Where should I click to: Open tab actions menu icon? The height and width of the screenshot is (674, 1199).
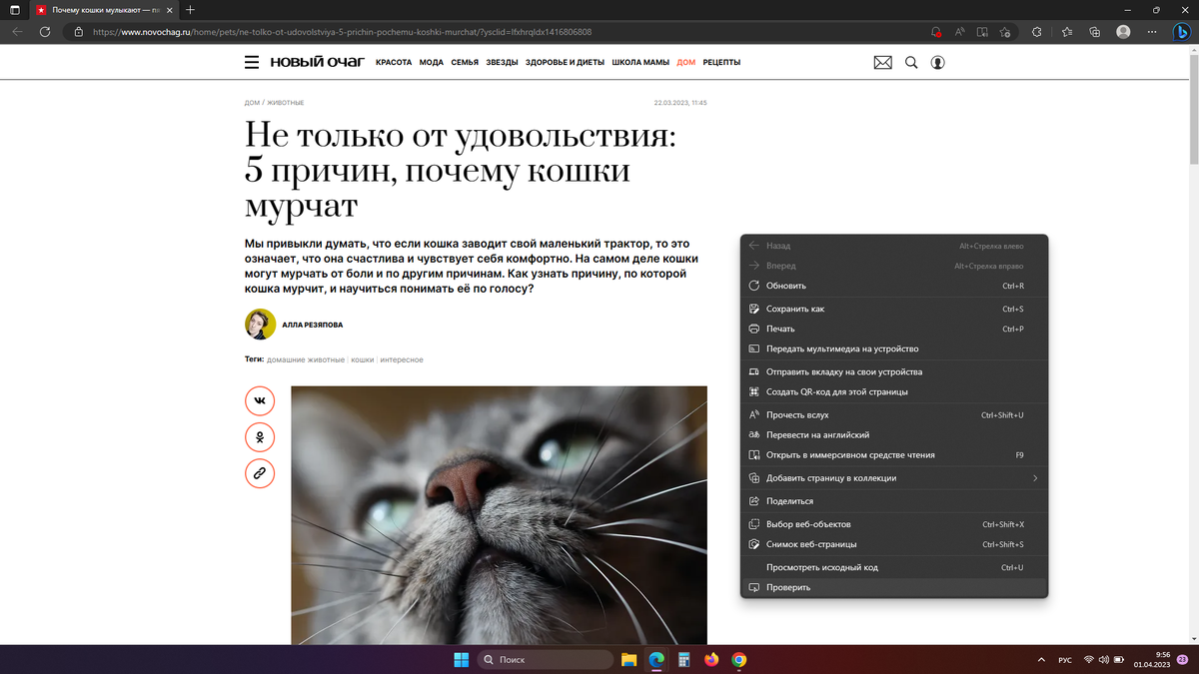[13, 9]
